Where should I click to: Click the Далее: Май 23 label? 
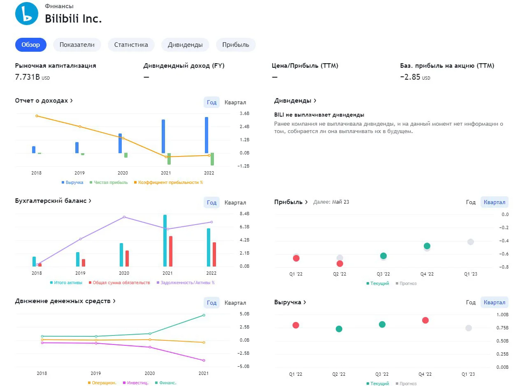tap(331, 202)
